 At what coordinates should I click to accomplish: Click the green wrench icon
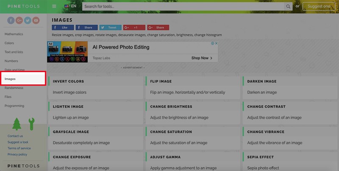tap(31, 124)
